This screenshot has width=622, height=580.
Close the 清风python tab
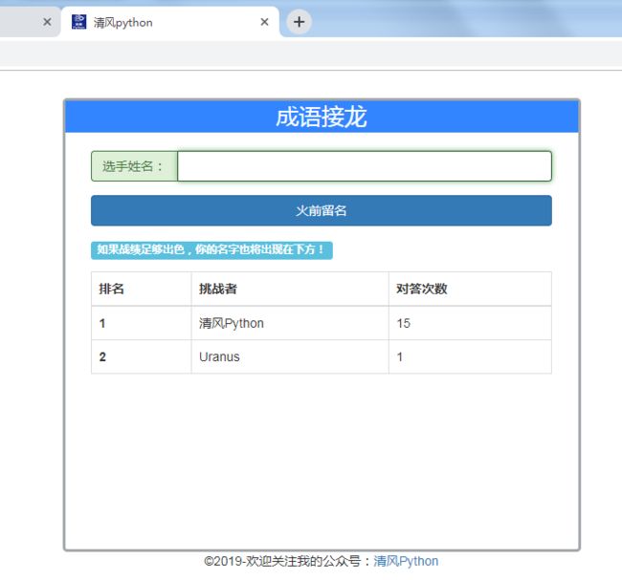point(264,22)
